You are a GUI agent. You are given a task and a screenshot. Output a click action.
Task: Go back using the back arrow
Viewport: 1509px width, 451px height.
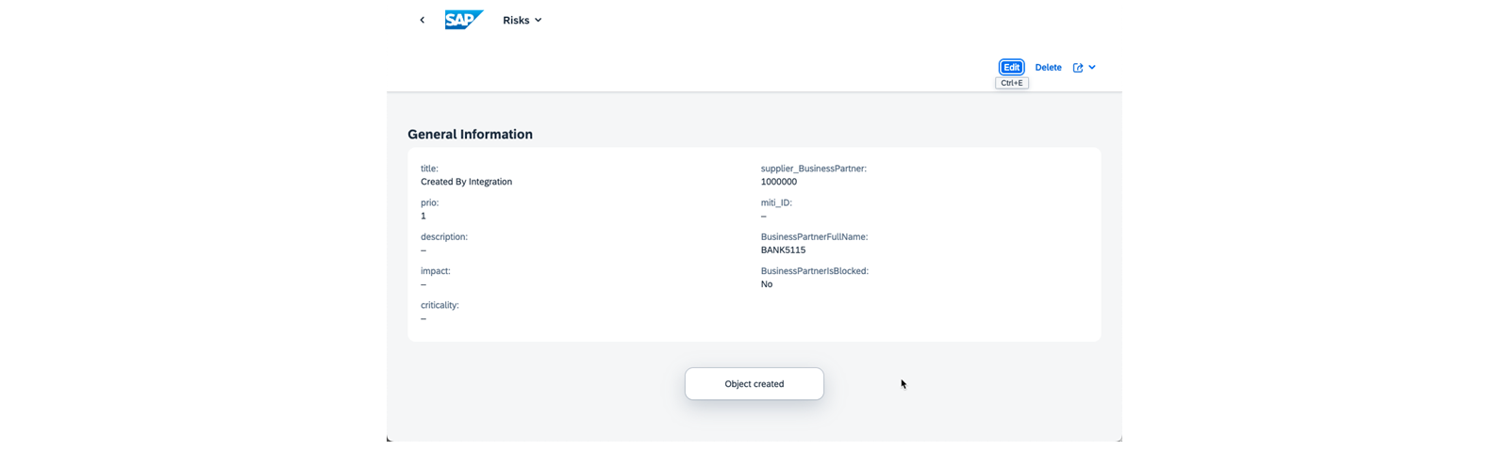[422, 20]
